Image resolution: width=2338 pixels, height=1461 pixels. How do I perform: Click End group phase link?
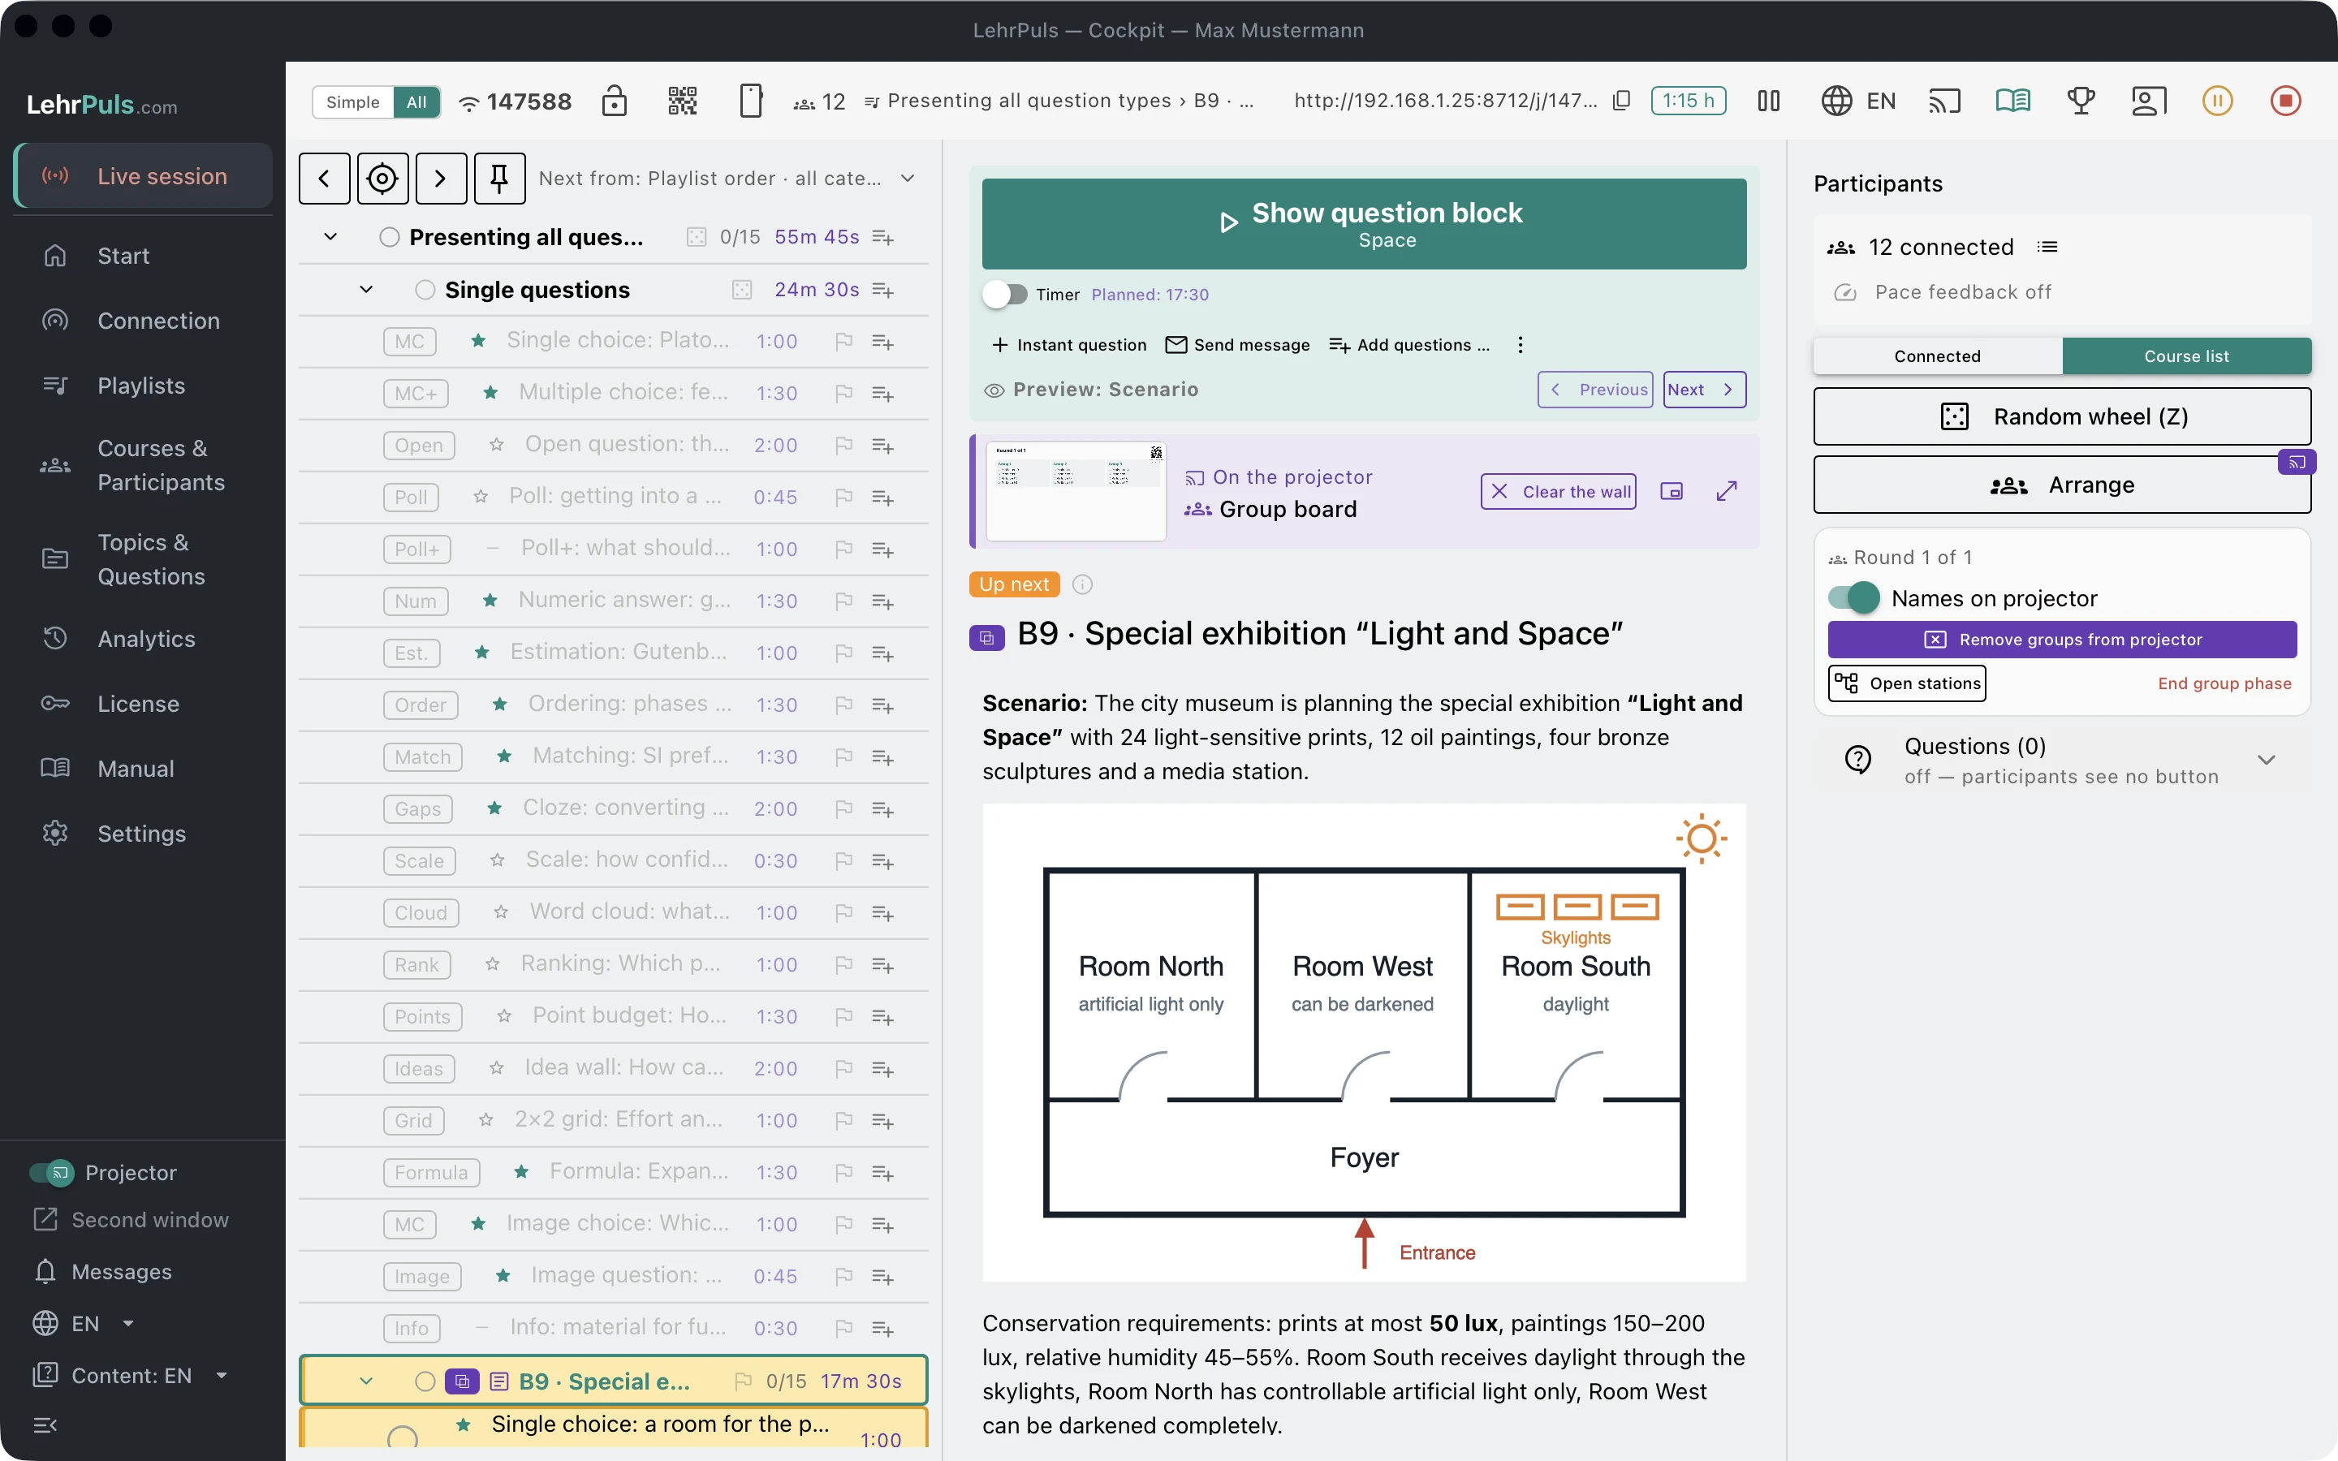pos(2224,683)
